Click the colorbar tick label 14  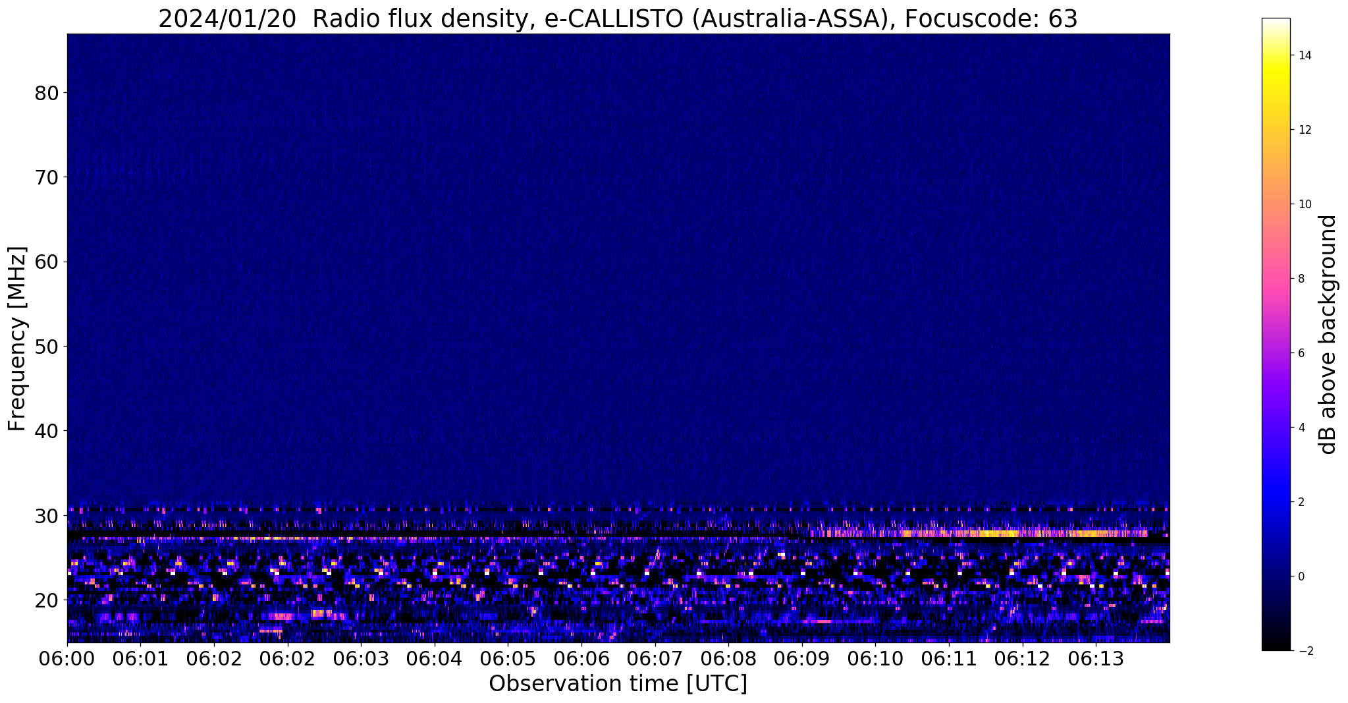[x=1304, y=56]
